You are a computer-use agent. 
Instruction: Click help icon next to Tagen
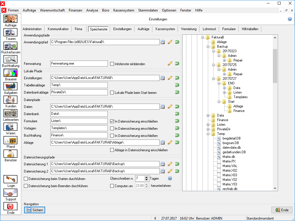(170, 178)
